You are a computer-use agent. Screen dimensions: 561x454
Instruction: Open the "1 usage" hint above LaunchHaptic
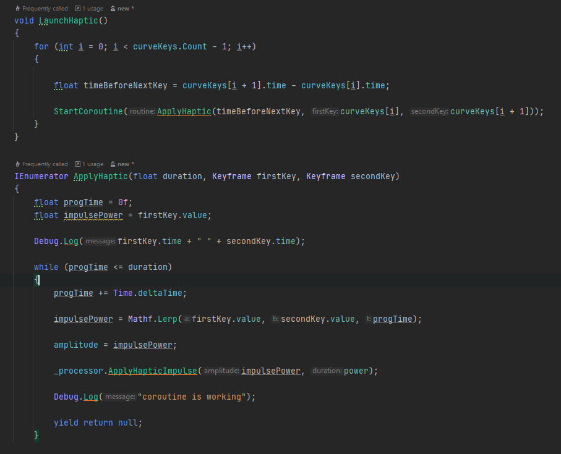pos(89,9)
